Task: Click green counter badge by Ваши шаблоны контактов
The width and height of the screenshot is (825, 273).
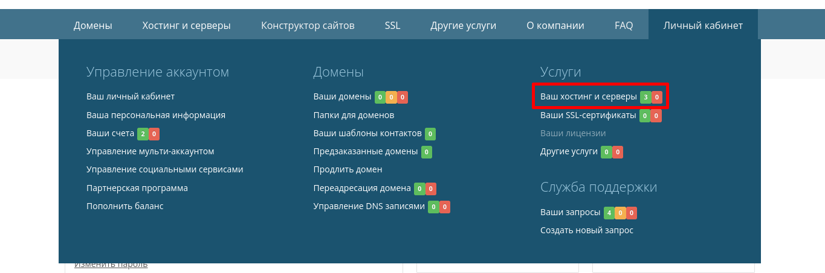Action: point(430,134)
